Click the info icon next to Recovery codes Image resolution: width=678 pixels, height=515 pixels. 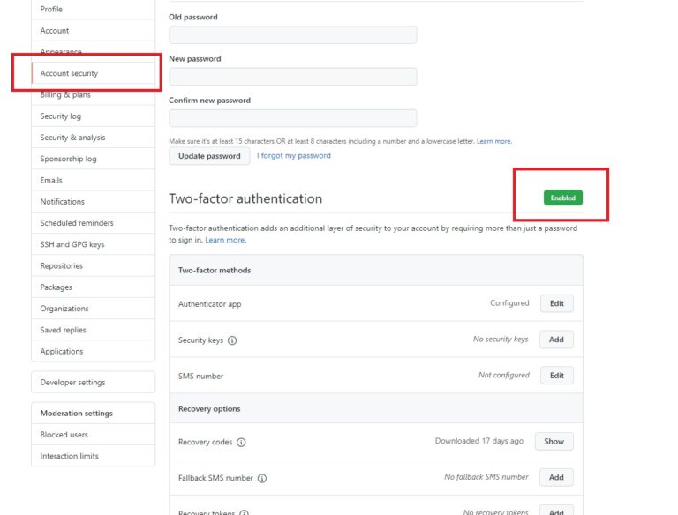pos(241,442)
